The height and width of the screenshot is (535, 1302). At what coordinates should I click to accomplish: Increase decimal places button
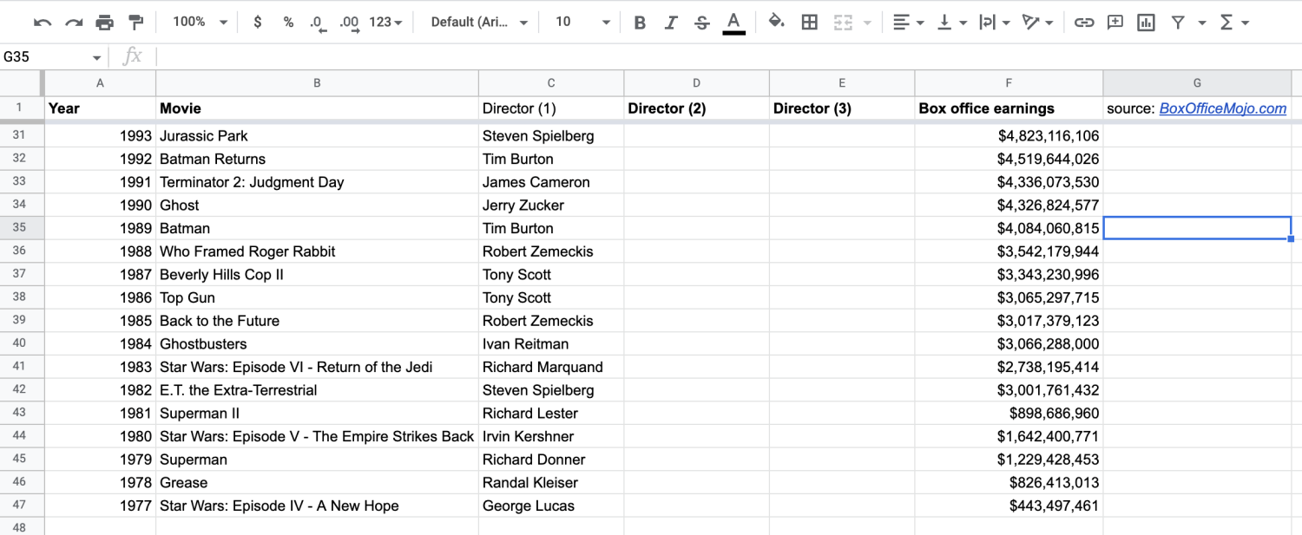(x=349, y=23)
